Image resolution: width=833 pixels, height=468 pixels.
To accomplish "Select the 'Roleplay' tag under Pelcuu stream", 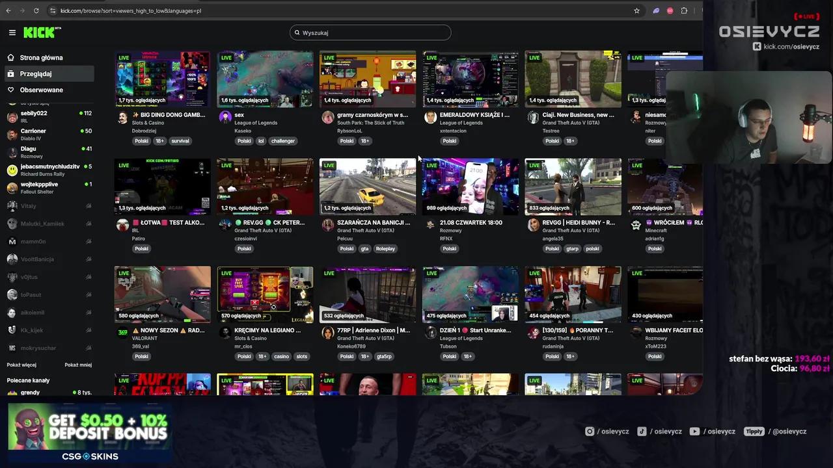I will coord(385,248).
